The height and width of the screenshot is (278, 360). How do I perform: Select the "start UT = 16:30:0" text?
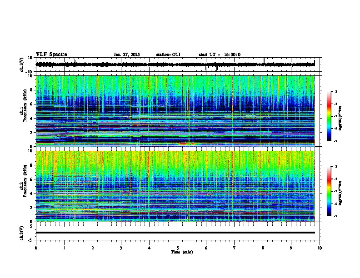[220, 55]
